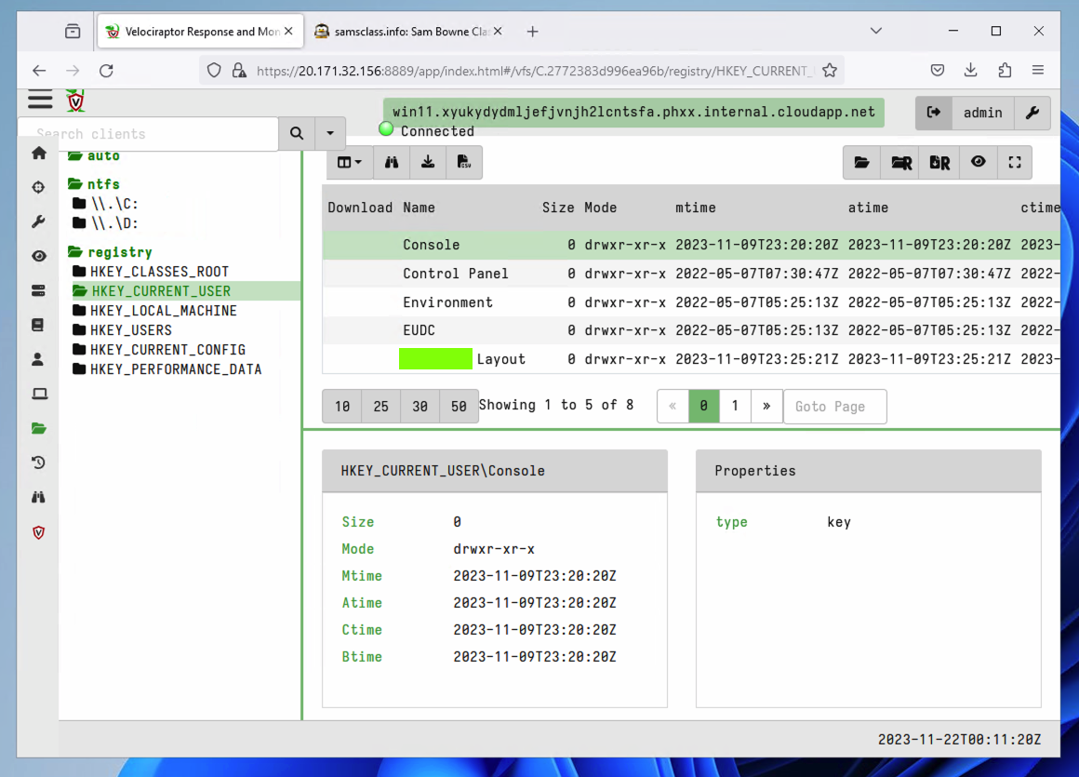This screenshot has width=1079, height=777.
Task: Select the Control Panel row
Action: 691,274
